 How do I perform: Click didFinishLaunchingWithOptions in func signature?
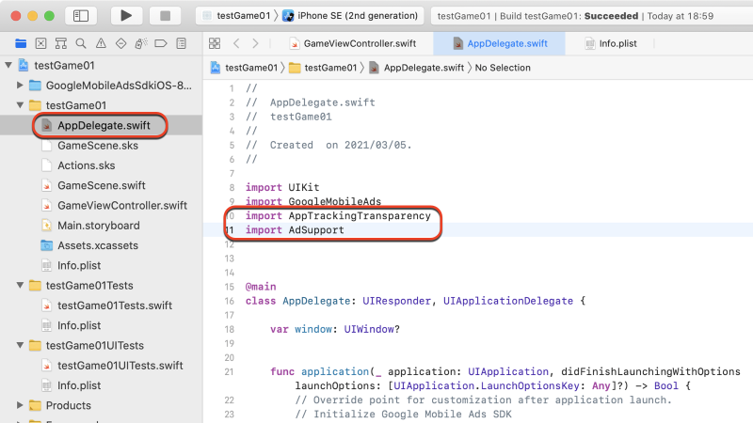[x=650, y=371]
